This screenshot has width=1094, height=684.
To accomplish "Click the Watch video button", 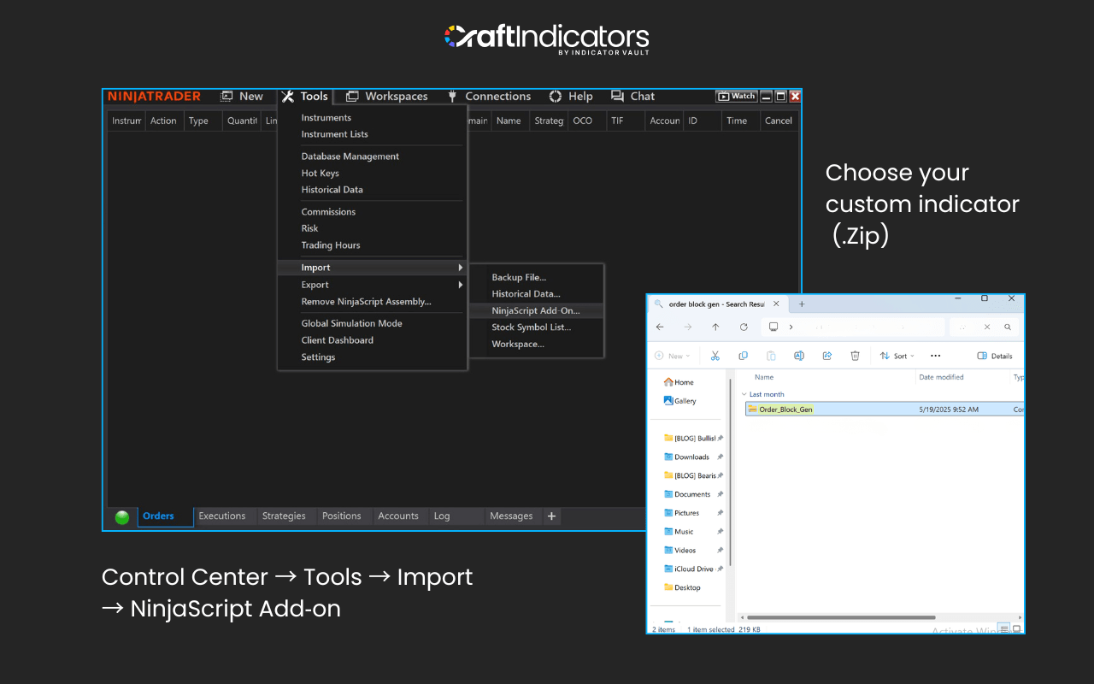I will tap(736, 97).
